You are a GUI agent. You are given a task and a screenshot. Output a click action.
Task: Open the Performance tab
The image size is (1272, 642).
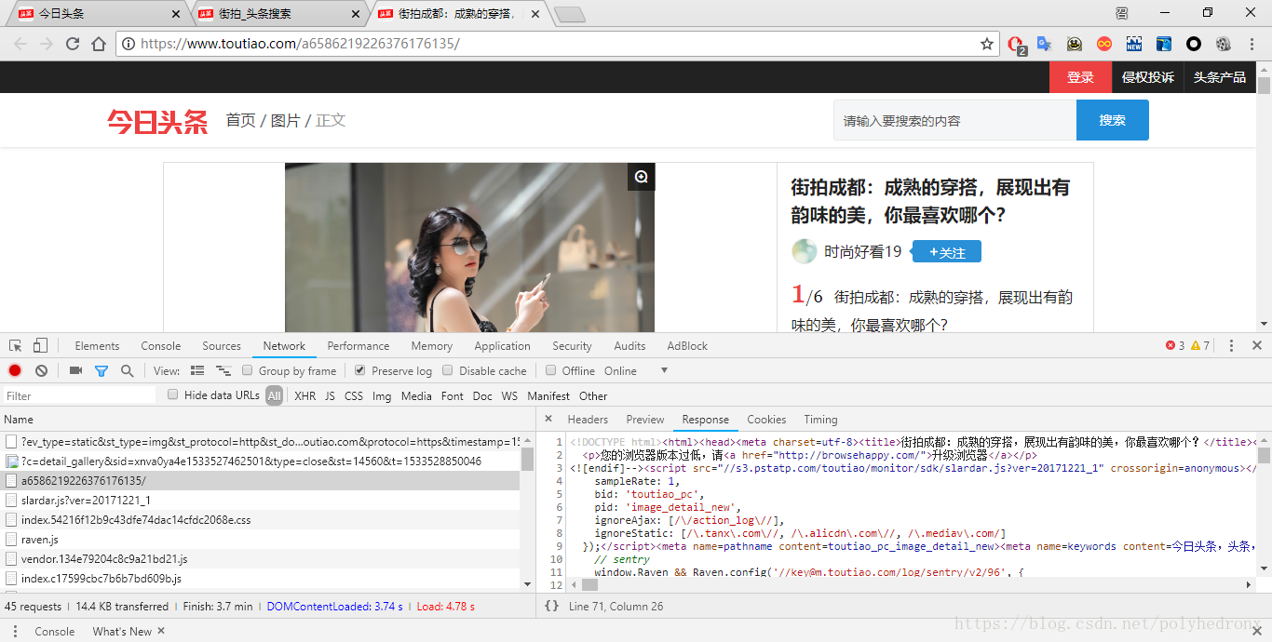(359, 345)
